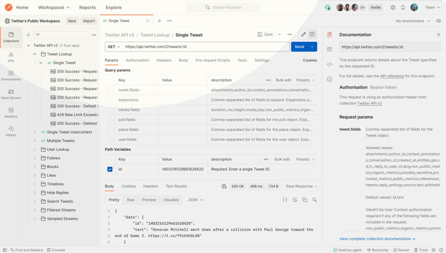Open the Mock Servers panel
The height and width of the screenshot is (253, 446).
click(x=11, y=92)
